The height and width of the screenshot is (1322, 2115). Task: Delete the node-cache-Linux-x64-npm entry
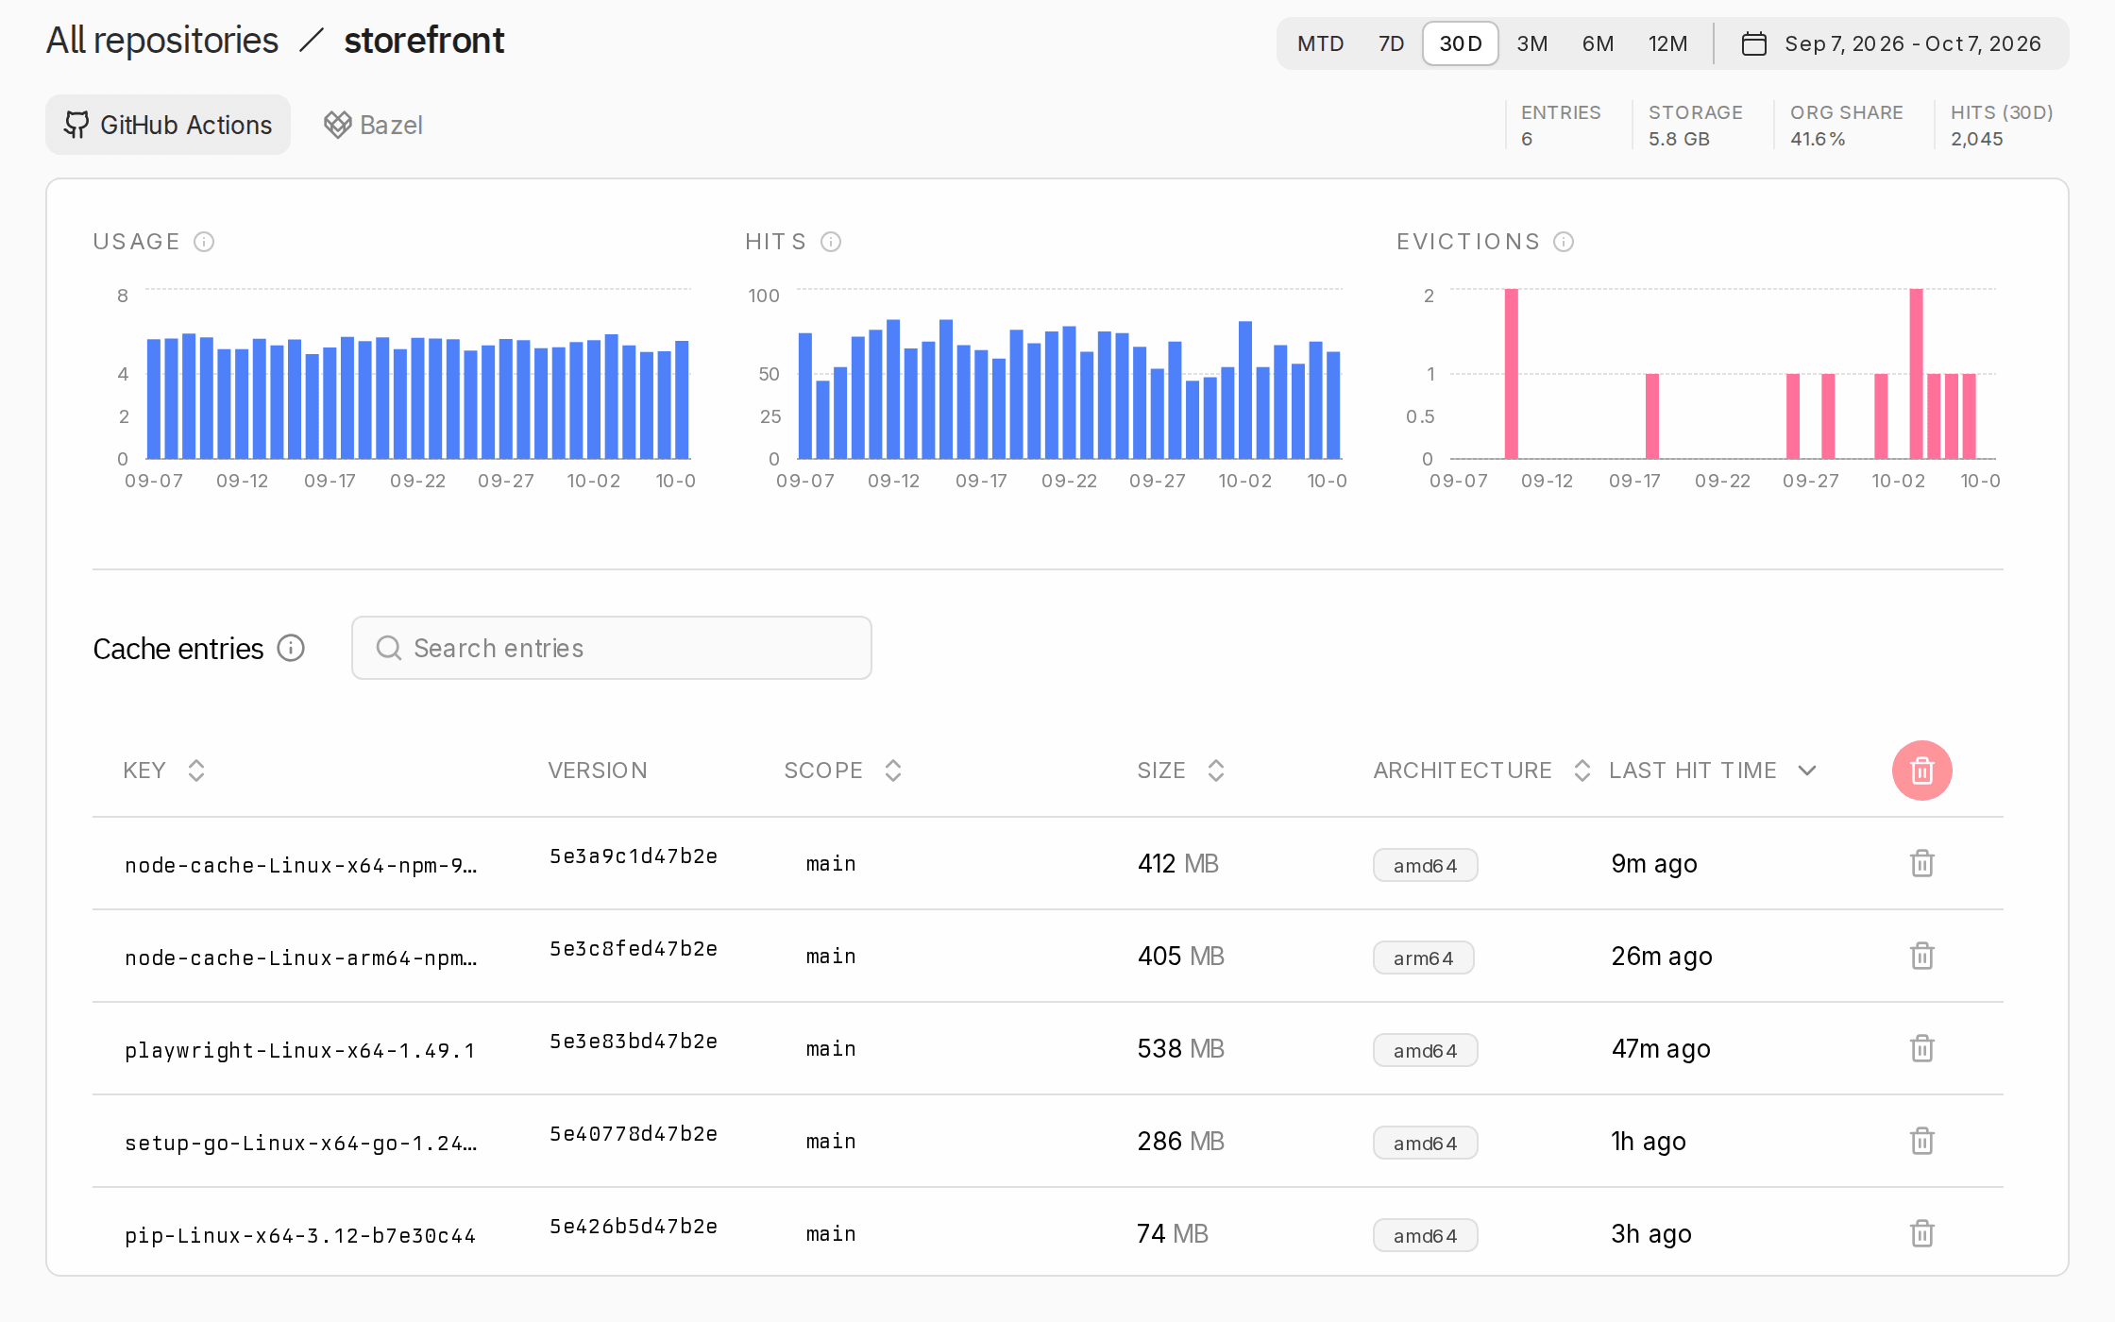1921,863
